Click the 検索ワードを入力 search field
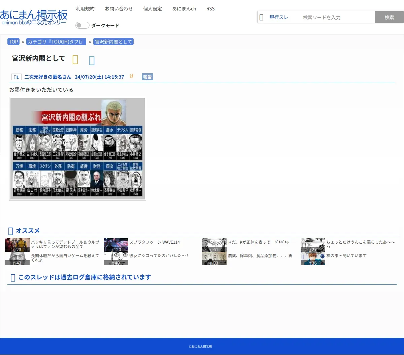Viewport: 404px width, 355px height. tap(337, 17)
